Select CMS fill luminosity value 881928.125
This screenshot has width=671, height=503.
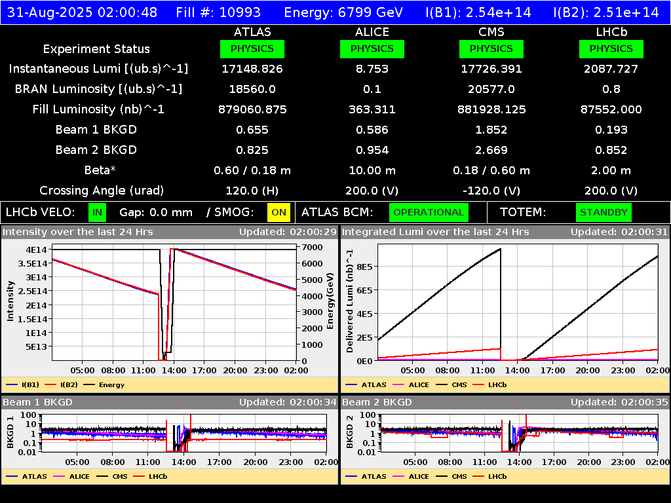[491, 109]
